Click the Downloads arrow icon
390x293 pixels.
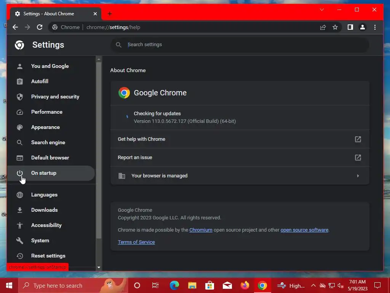pyautogui.click(x=20, y=210)
